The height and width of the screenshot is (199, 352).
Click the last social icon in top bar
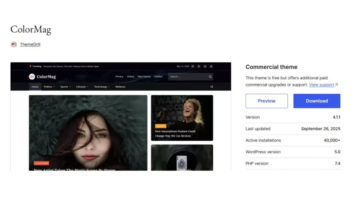coord(211,66)
